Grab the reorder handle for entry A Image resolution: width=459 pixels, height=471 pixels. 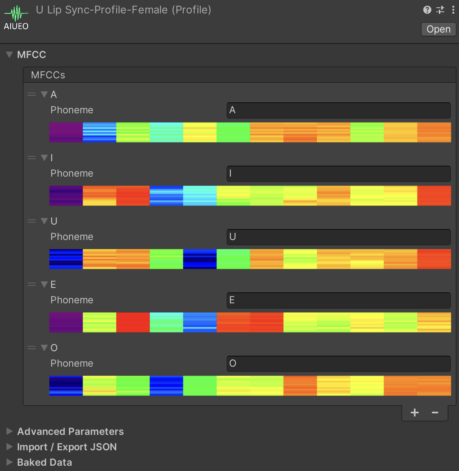(32, 94)
